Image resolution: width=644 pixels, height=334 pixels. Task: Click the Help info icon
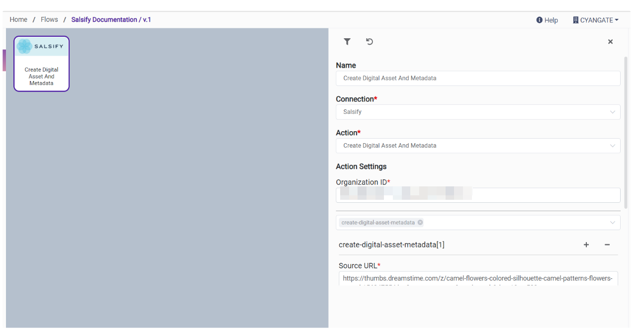tap(539, 20)
